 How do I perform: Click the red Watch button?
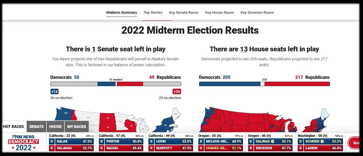[355, 143]
